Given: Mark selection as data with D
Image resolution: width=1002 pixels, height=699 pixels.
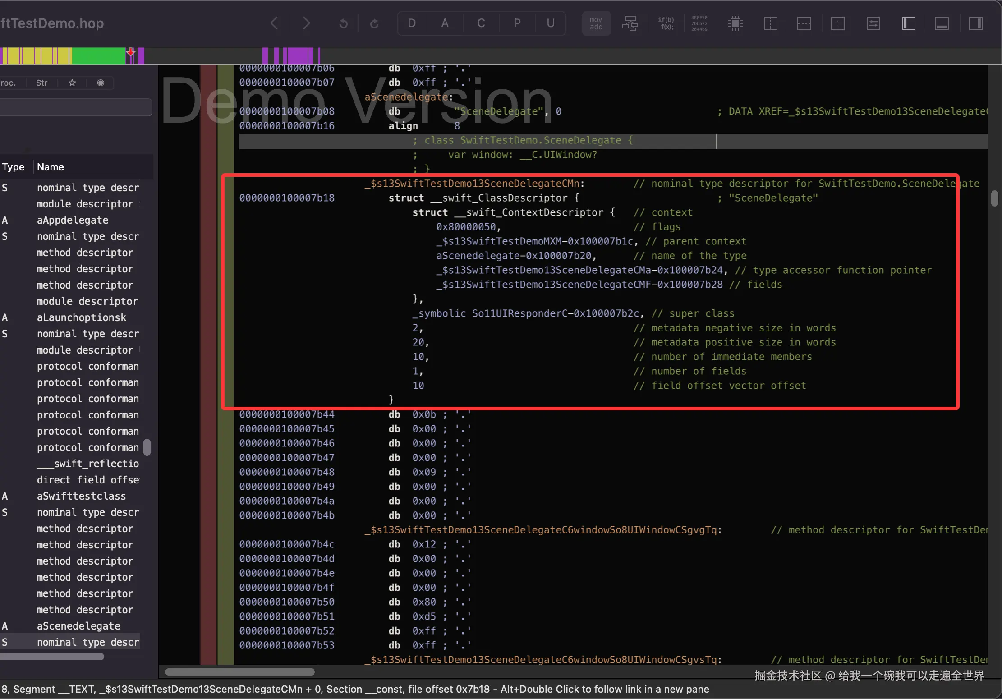Looking at the screenshot, I should coord(411,23).
